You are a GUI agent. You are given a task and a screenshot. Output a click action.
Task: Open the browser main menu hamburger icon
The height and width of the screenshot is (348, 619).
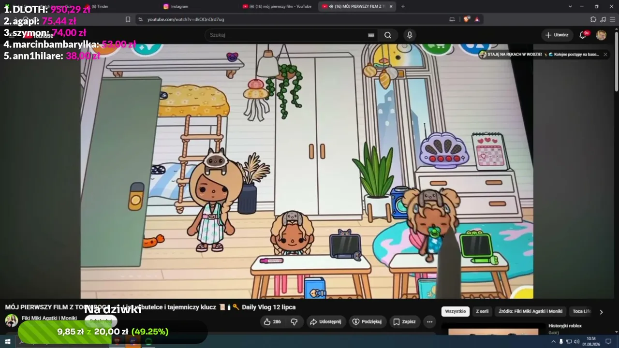coord(612,19)
